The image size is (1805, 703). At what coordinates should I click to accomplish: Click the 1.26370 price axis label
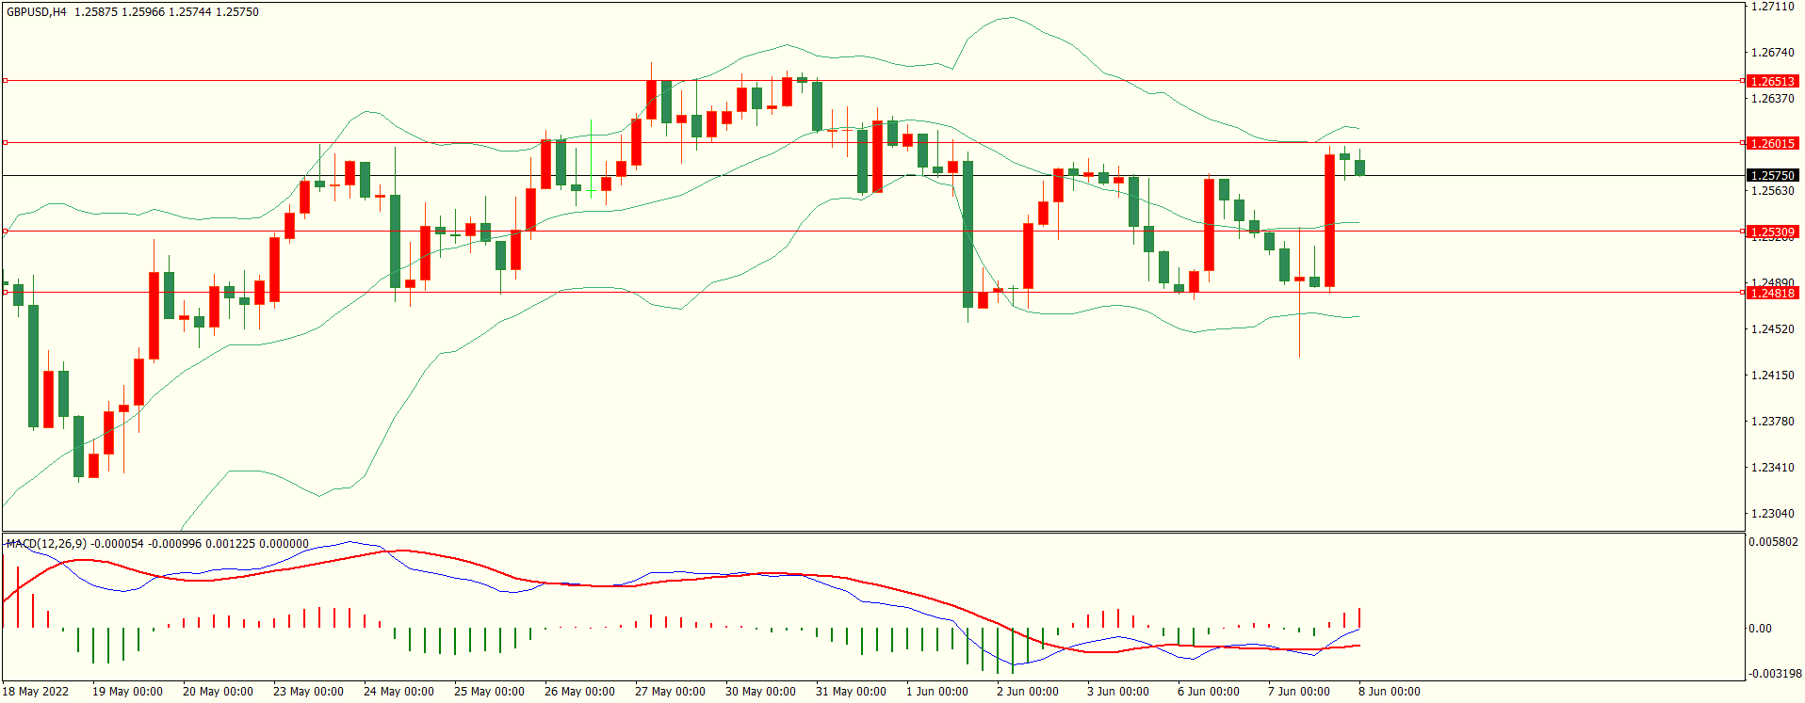pos(1772,99)
